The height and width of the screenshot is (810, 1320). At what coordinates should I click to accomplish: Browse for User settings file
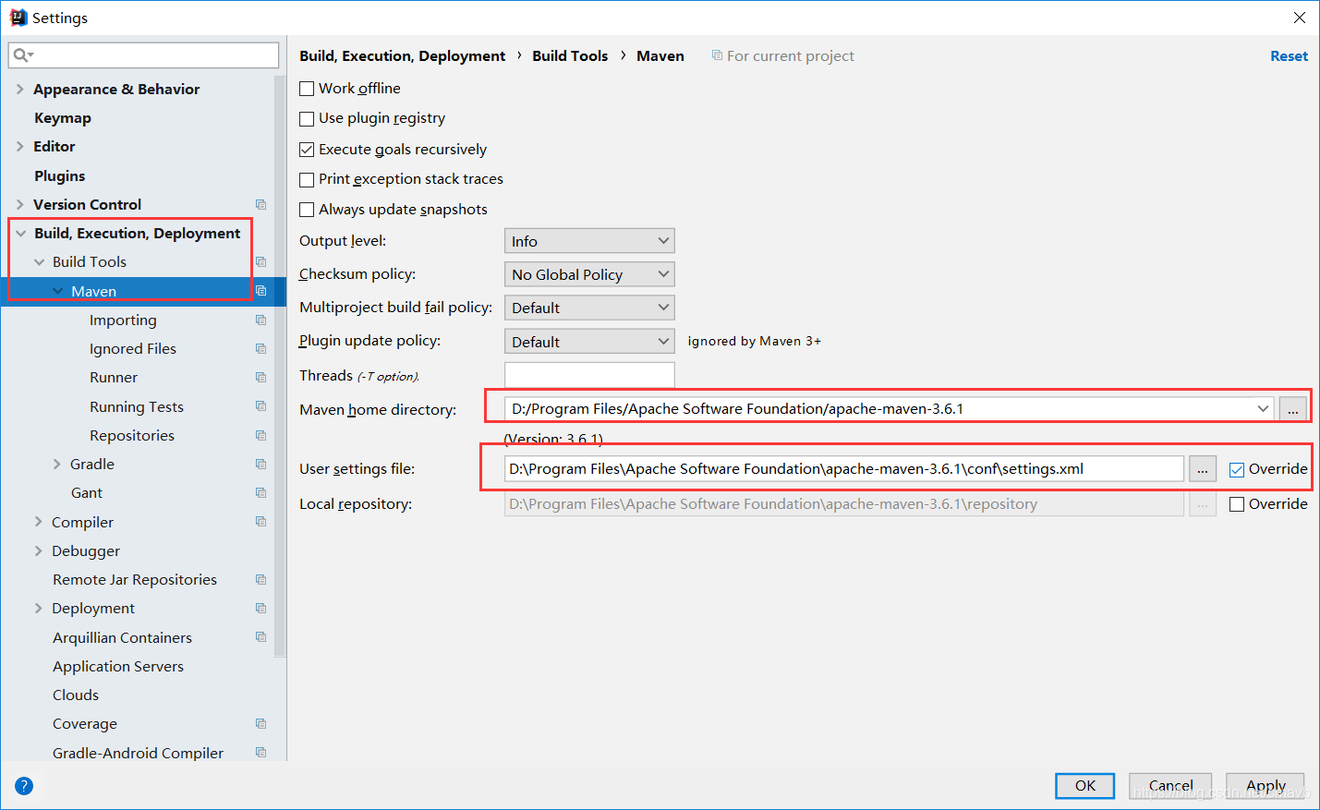pos(1203,469)
